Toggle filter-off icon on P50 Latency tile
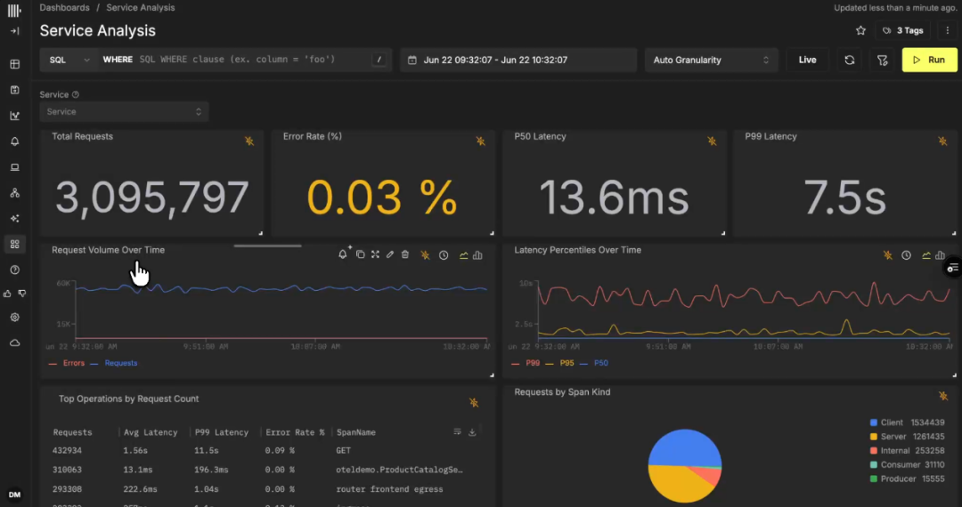Viewport: 962px width, 507px height. coord(712,141)
